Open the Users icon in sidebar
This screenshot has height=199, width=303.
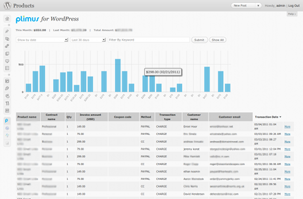(7, 96)
